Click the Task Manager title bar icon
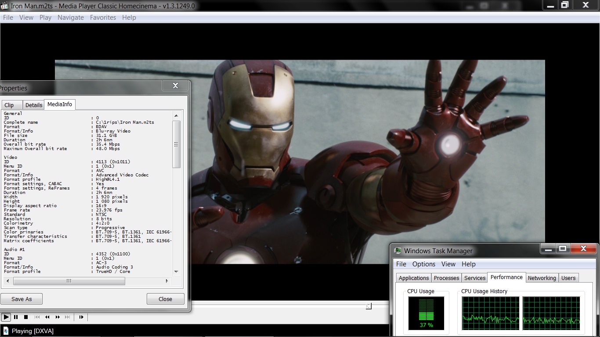Screen dimensions: 600x337 (x=398, y=251)
